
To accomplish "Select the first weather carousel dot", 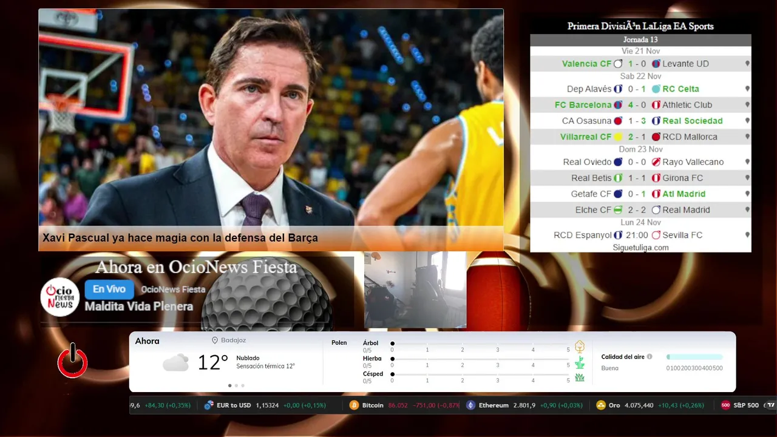I will coord(229,385).
